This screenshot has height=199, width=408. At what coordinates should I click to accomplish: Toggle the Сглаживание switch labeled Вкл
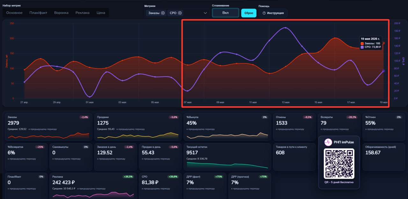[225, 13]
